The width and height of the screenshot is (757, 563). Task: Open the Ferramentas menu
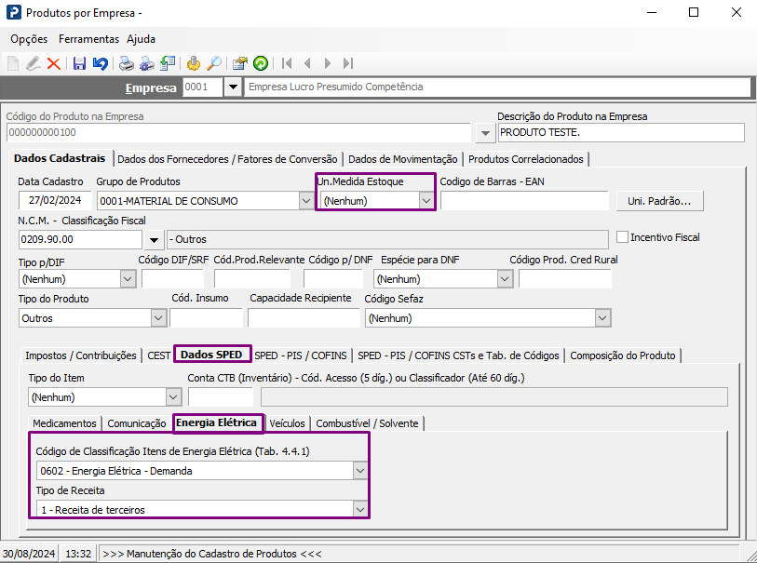click(x=88, y=39)
